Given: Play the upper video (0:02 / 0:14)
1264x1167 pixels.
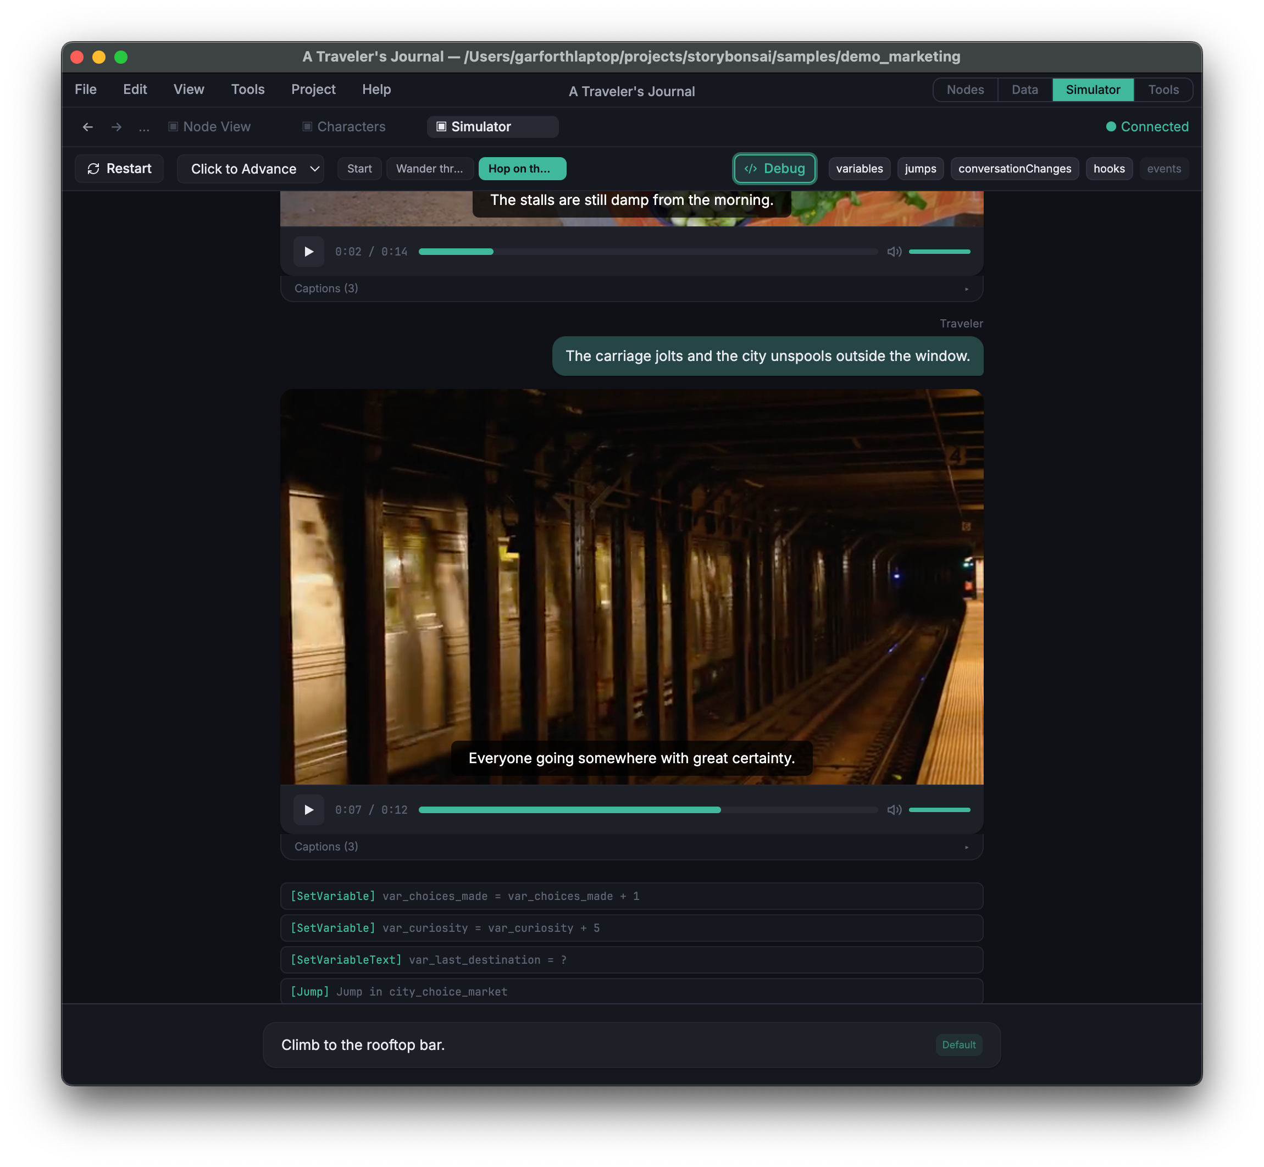Looking at the screenshot, I should pyautogui.click(x=308, y=251).
